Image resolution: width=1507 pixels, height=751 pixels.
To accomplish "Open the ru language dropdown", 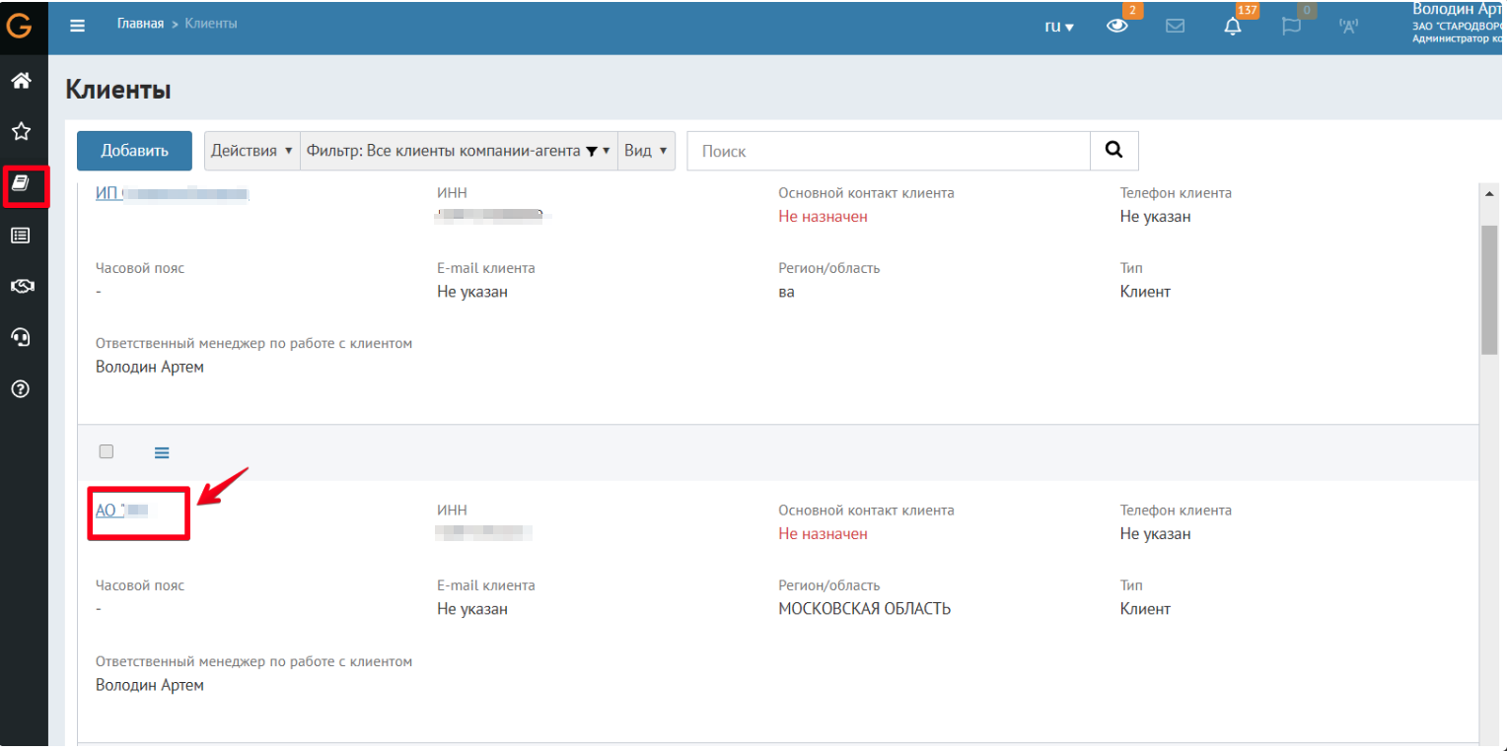I will coord(1059,27).
